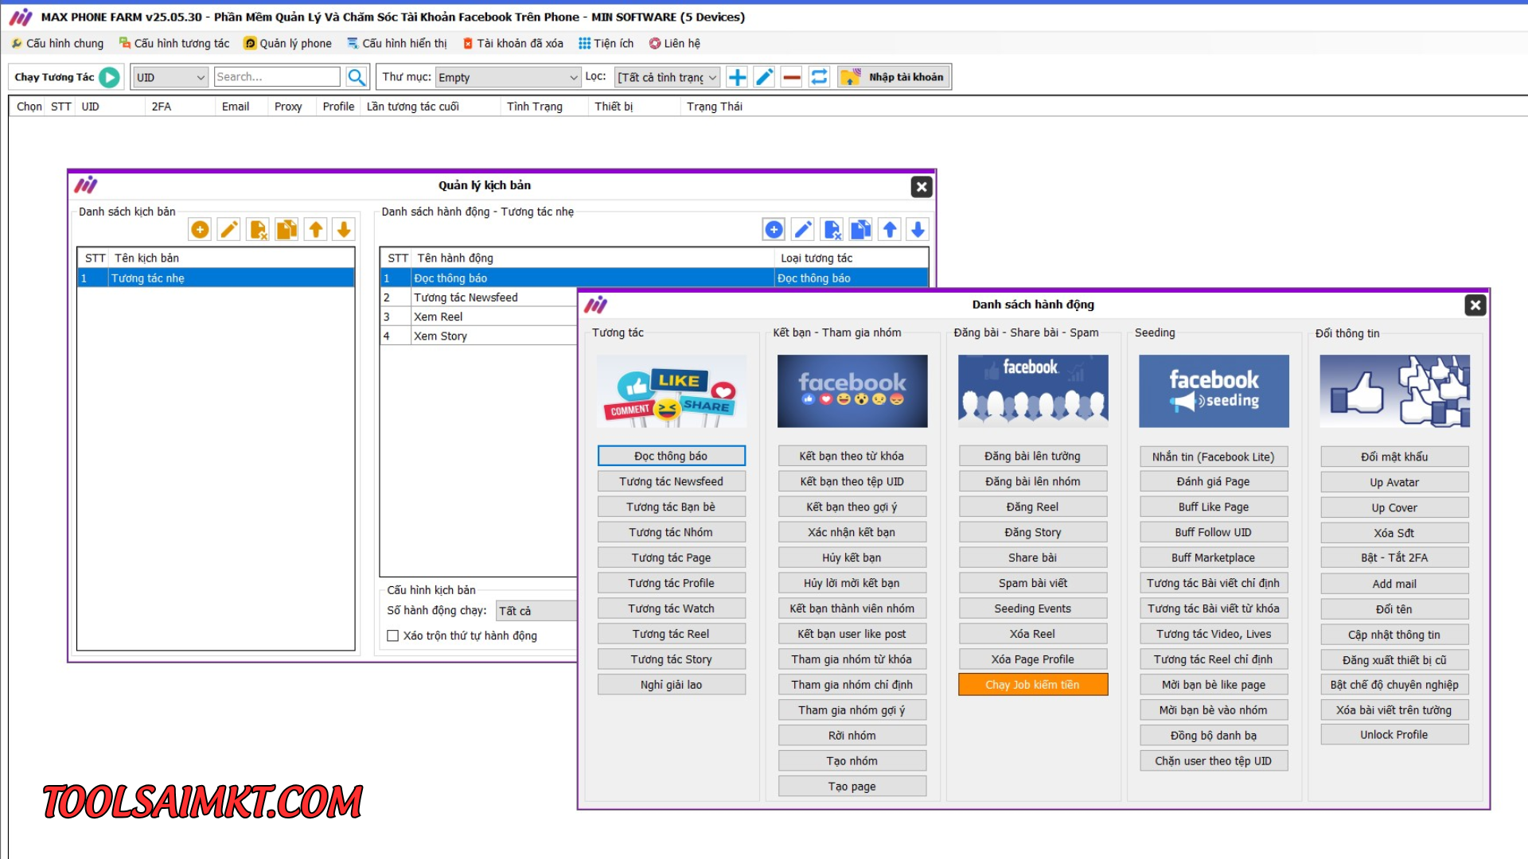Move script down with orange down arrow
The width and height of the screenshot is (1528, 859).
coord(344,230)
